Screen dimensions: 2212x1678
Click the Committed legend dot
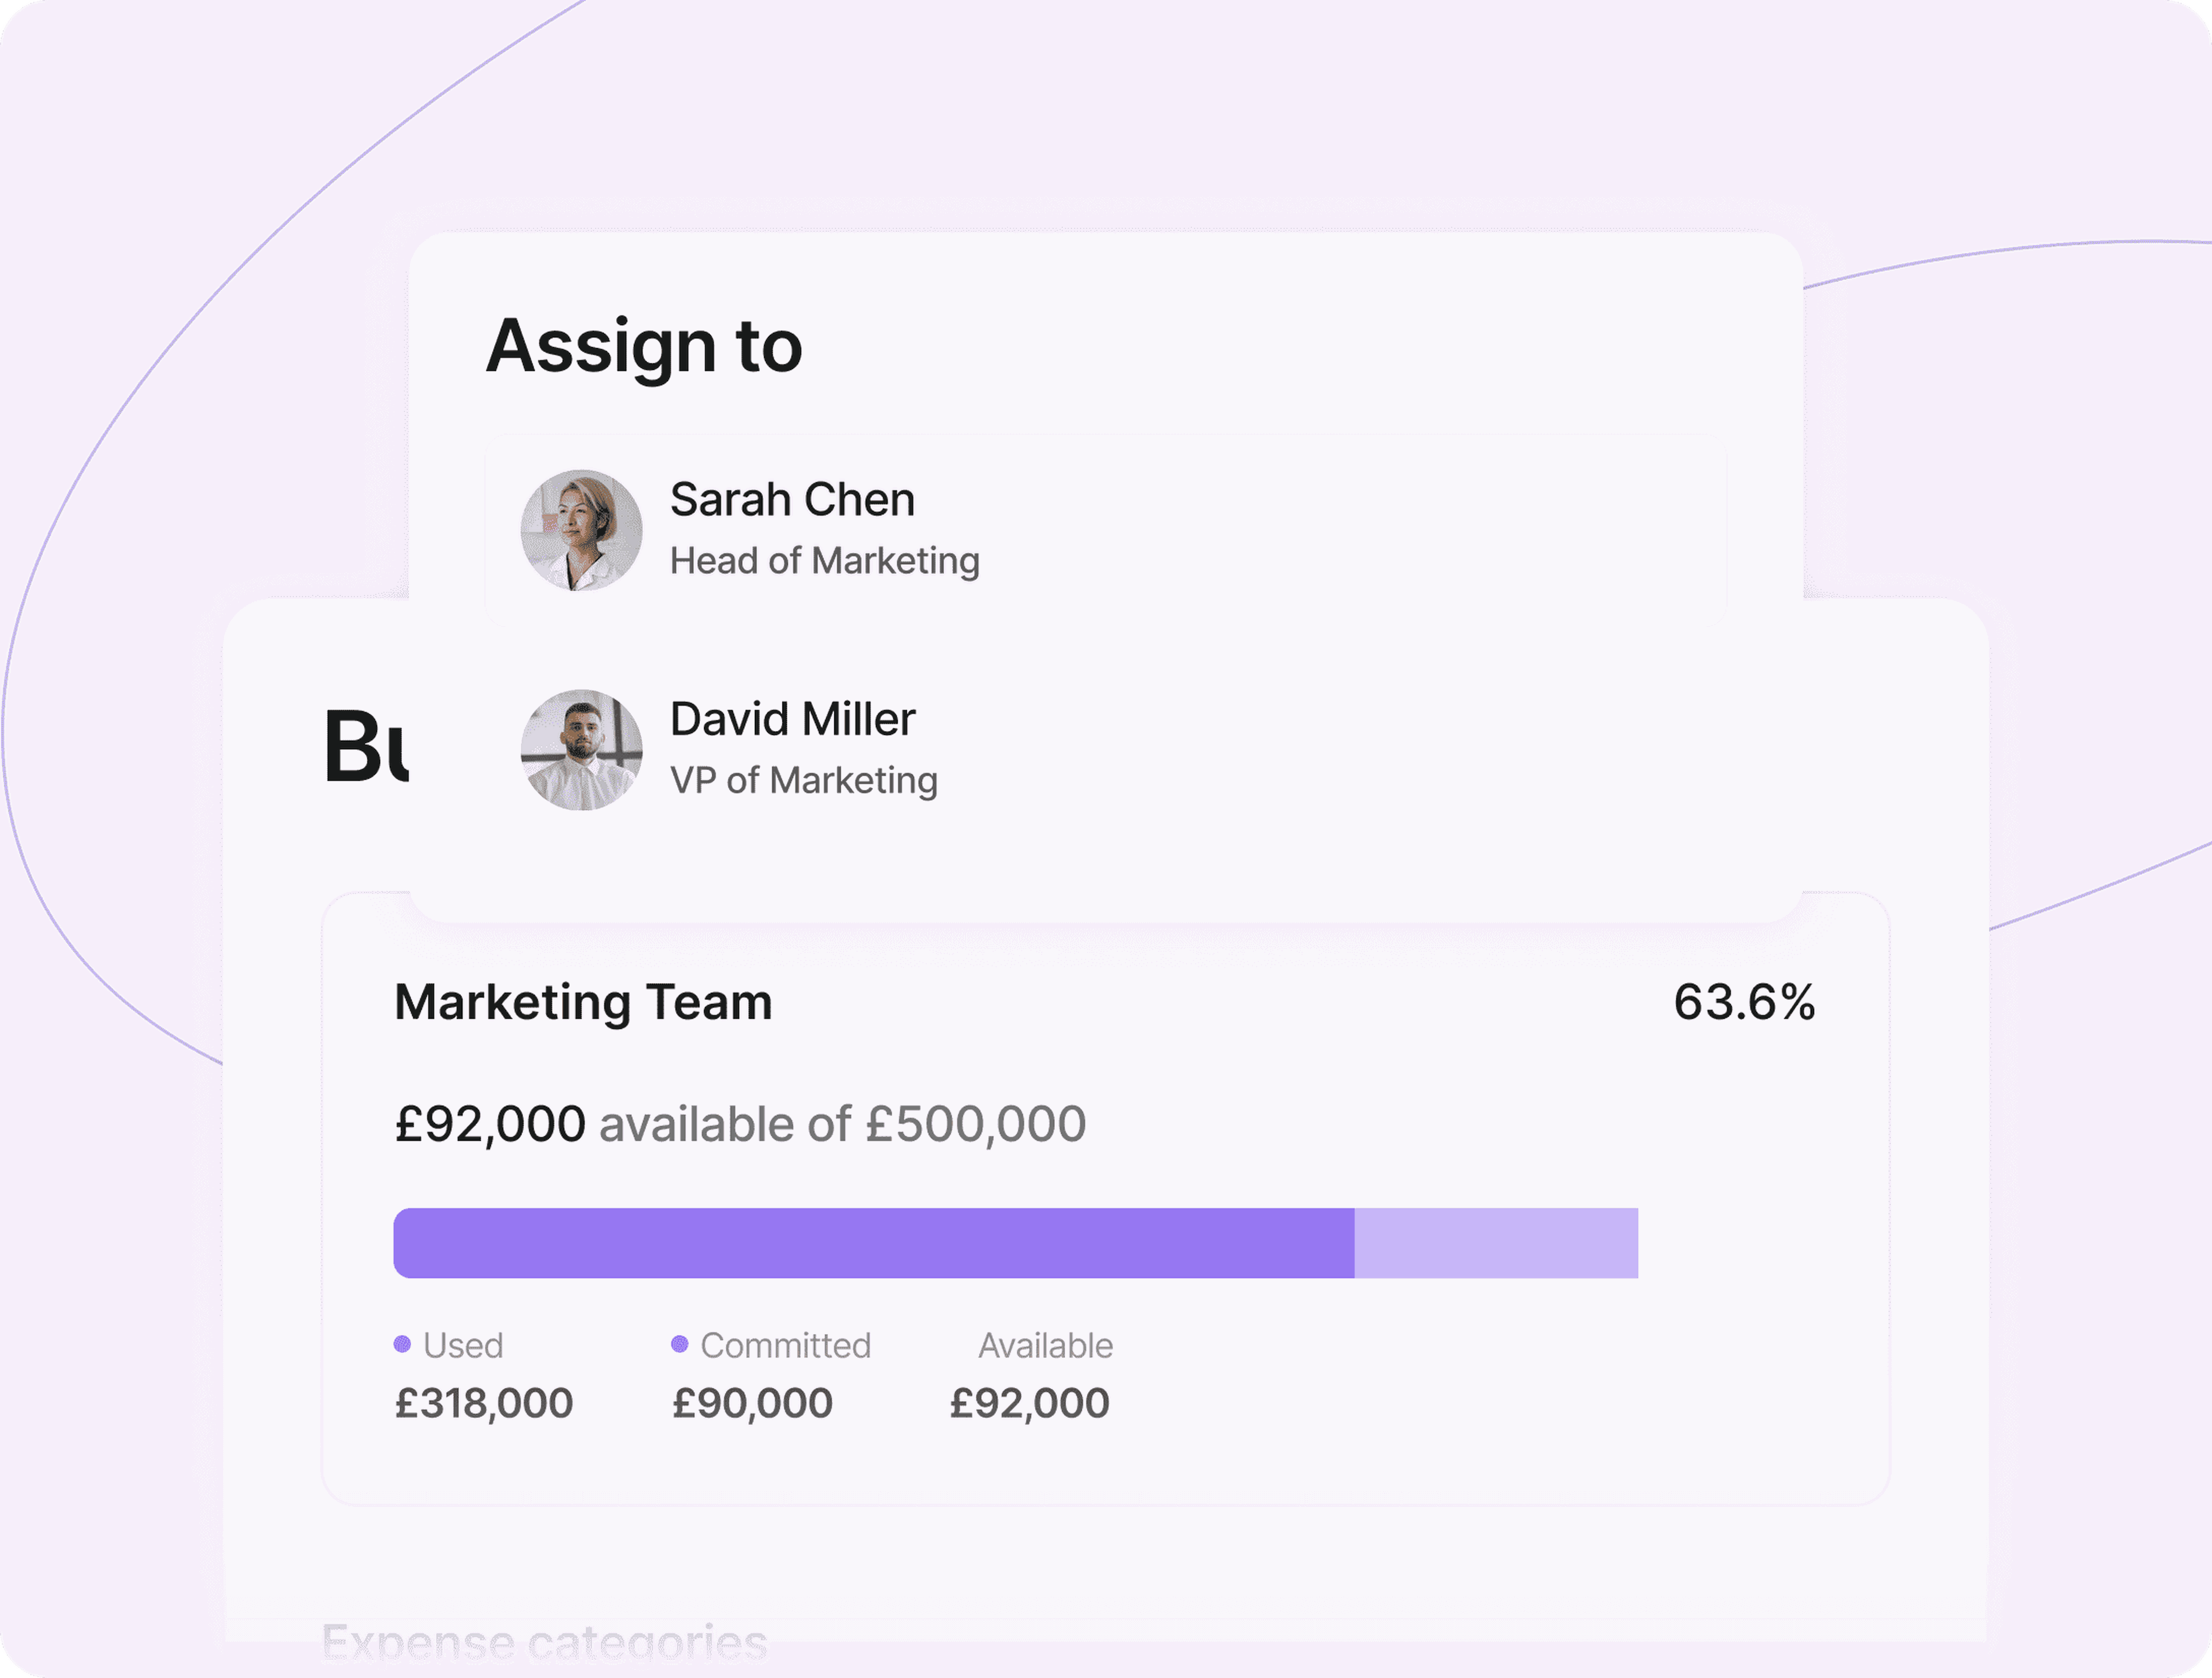(680, 1344)
